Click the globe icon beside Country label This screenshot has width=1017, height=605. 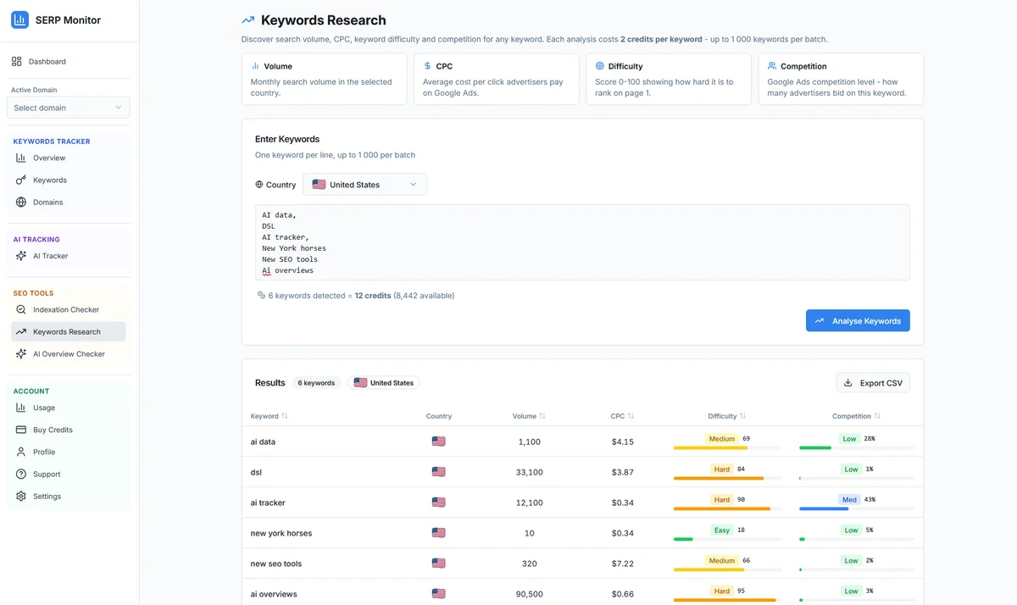pyautogui.click(x=259, y=185)
